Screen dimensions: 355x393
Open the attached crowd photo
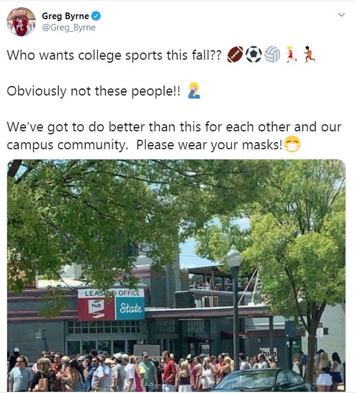tap(176, 275)
